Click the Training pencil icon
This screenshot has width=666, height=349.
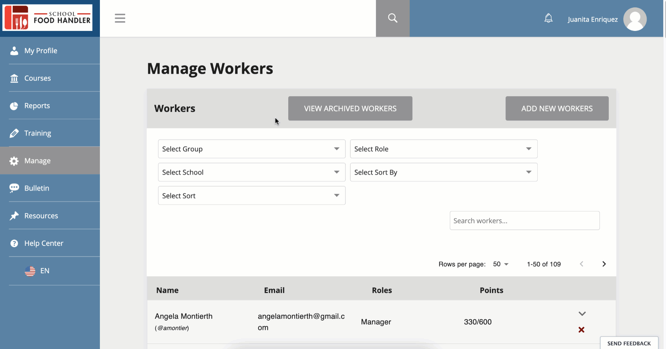14,133
